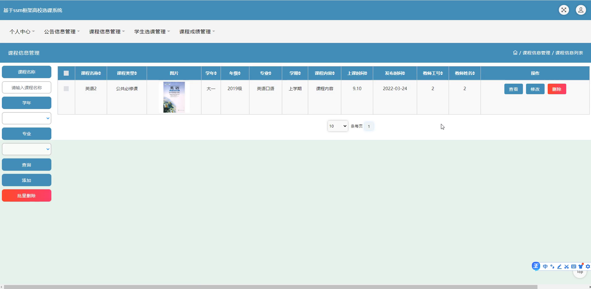The width and height of the screenshot is (591, 289).
Task: Open IME skin shirt icon
Action: coord(581,266)
